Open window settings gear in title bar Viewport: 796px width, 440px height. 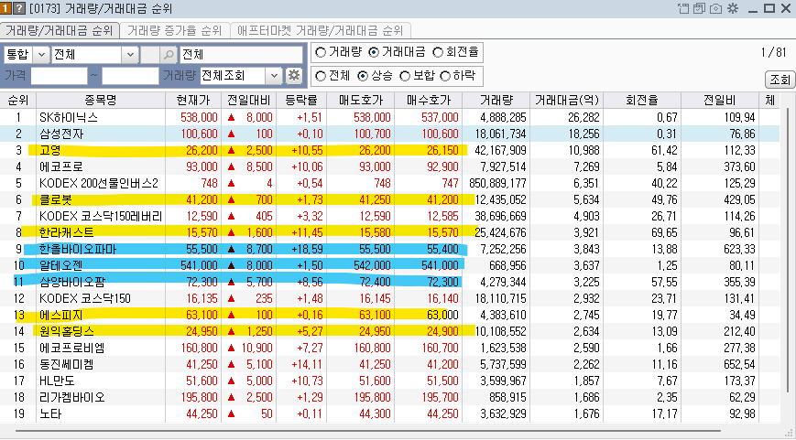[733, 8]
